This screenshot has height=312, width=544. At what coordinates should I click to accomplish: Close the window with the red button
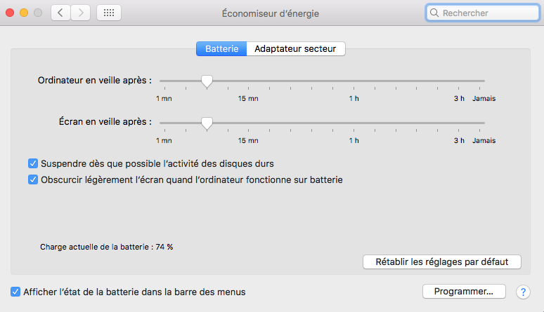point(10,13)
